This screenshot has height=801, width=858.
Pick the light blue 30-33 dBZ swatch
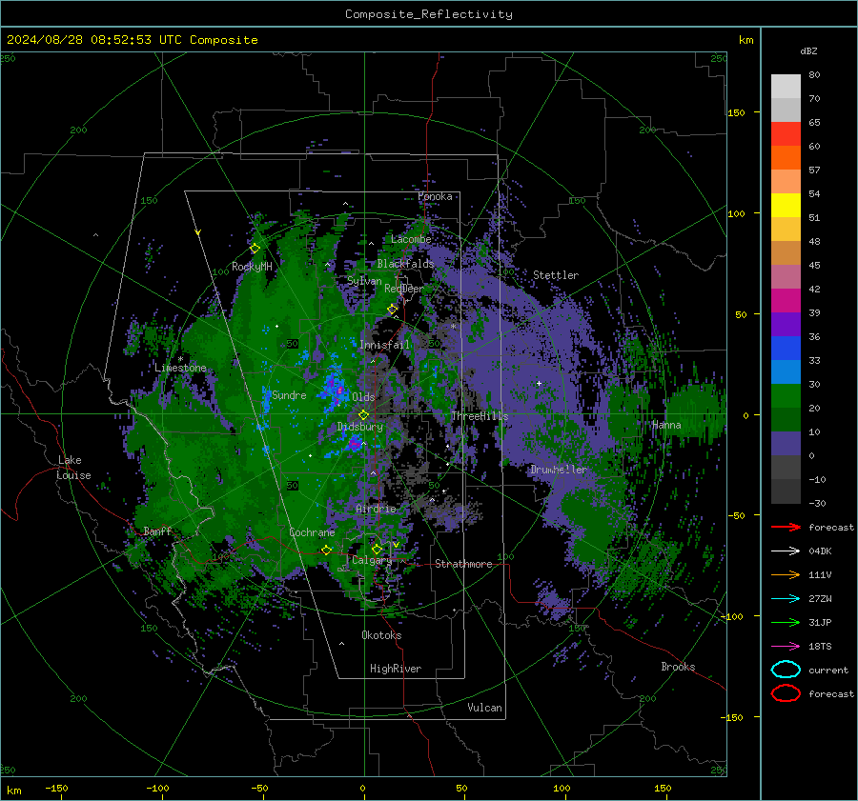(786, 372)
